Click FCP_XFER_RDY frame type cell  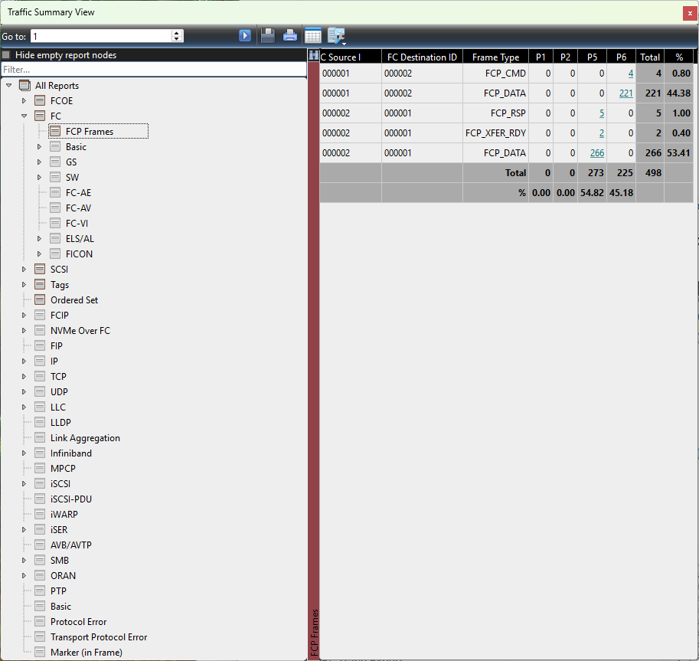(495, 133)
